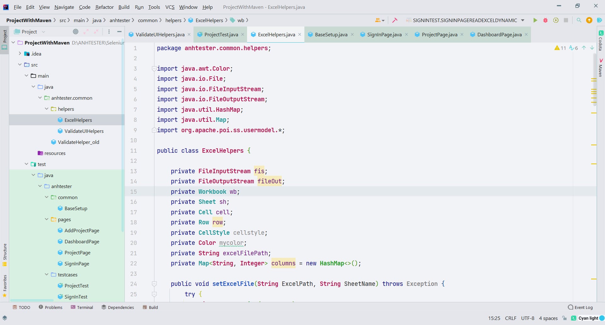Open the user account icon in toolbar

coord(379,20)
